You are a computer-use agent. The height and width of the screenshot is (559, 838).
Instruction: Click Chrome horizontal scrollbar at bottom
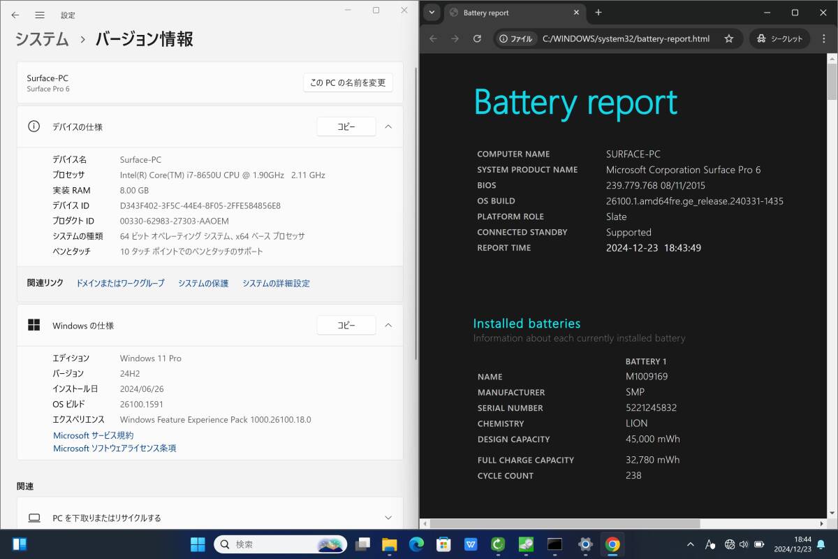[565, 523]
